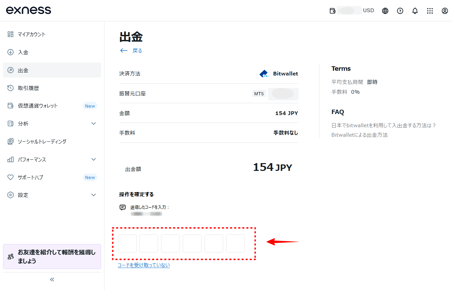The image size is (452, 290).
Task: Click the 決済方法 label
Action: click(x=130, y=73)
